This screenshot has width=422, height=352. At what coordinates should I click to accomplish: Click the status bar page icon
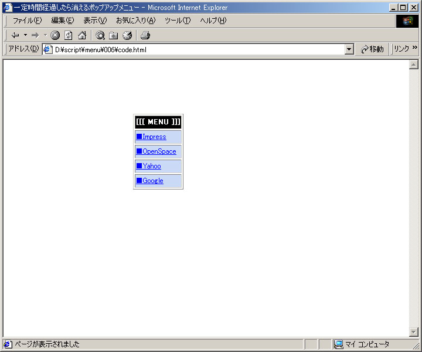pos(8,344)
